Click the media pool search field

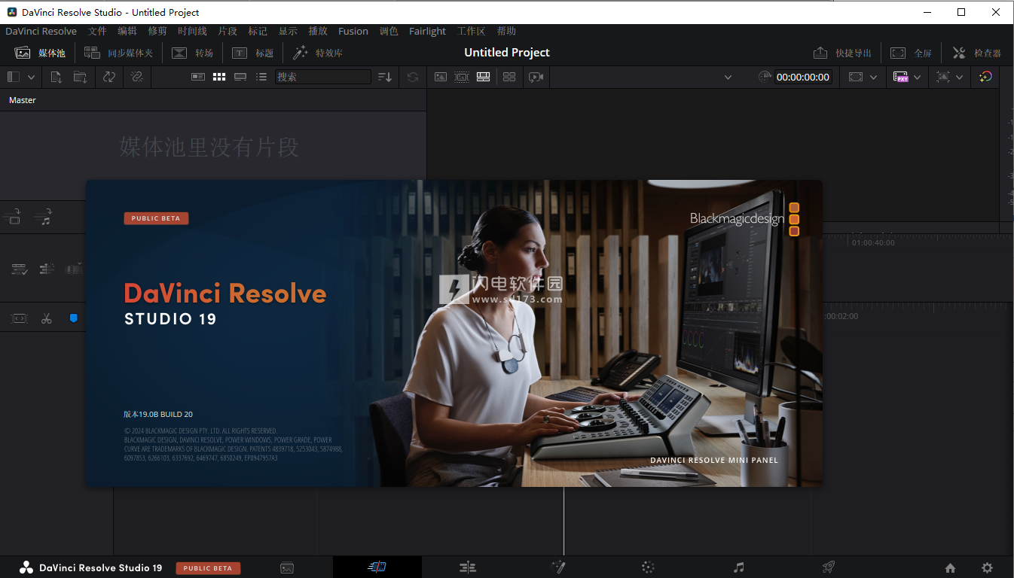(323, 77)
